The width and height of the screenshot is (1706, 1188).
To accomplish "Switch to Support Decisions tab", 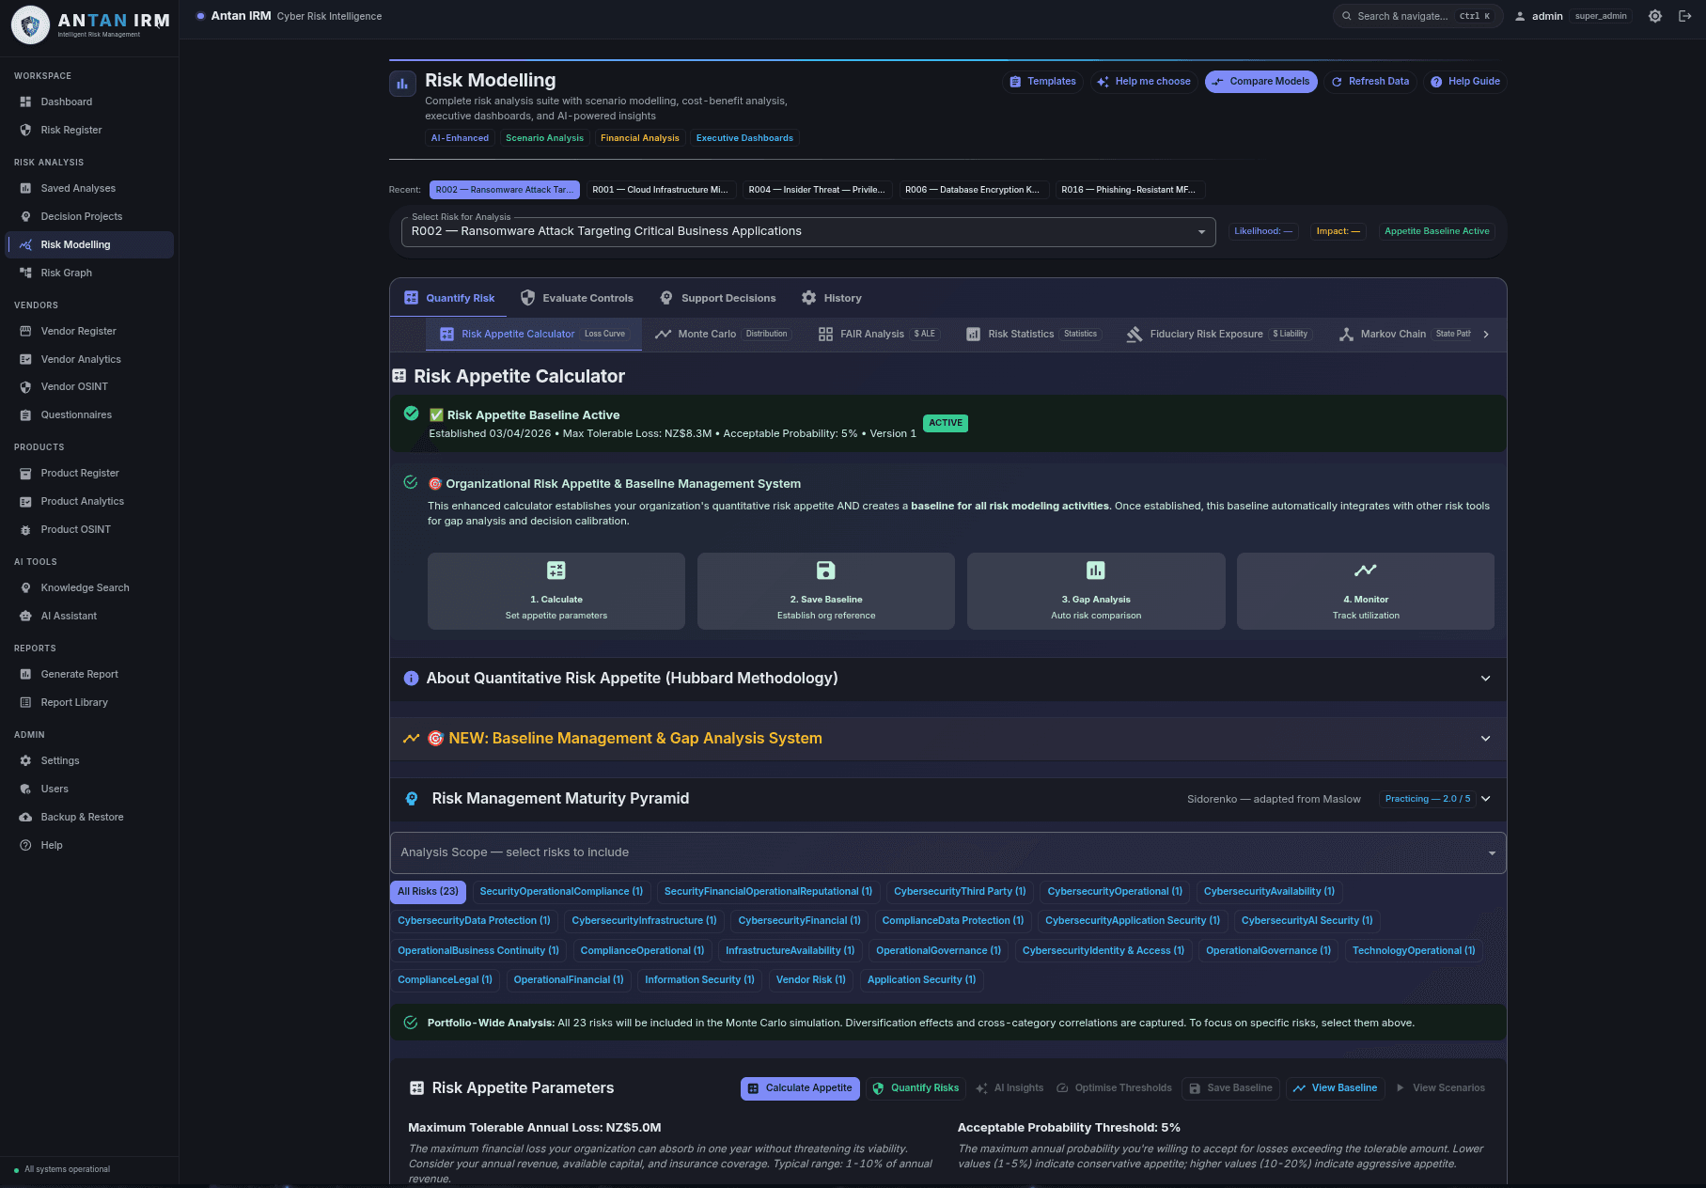I will click(x=718, y=298).
